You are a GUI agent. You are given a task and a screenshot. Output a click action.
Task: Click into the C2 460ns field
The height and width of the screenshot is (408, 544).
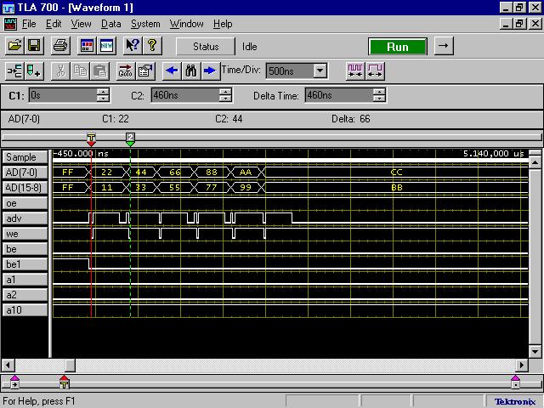185,94
